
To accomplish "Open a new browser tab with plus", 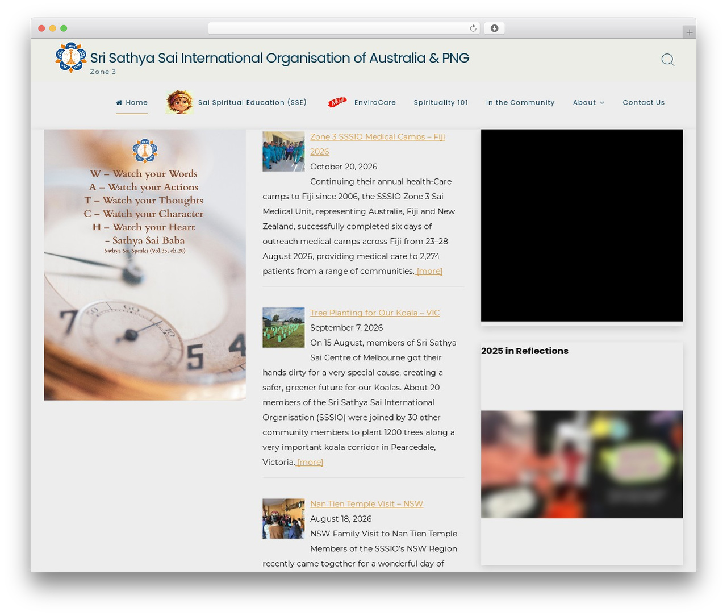I will [689, 32].
